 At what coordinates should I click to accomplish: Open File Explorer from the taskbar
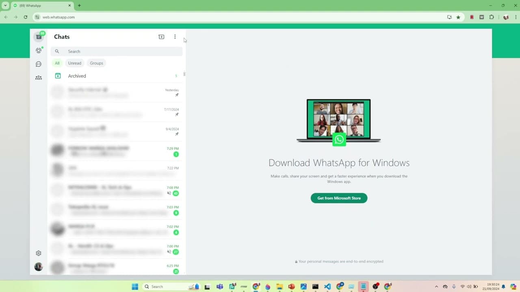[x=279, y=287]
